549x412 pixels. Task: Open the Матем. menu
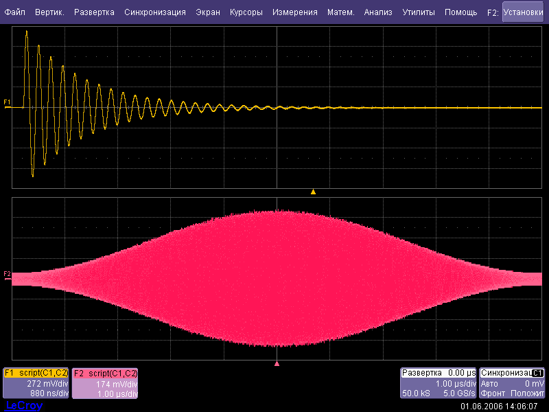(x=341, y=12)
